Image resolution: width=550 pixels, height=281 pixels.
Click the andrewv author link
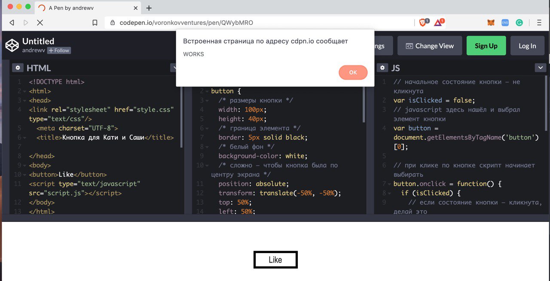34,51
